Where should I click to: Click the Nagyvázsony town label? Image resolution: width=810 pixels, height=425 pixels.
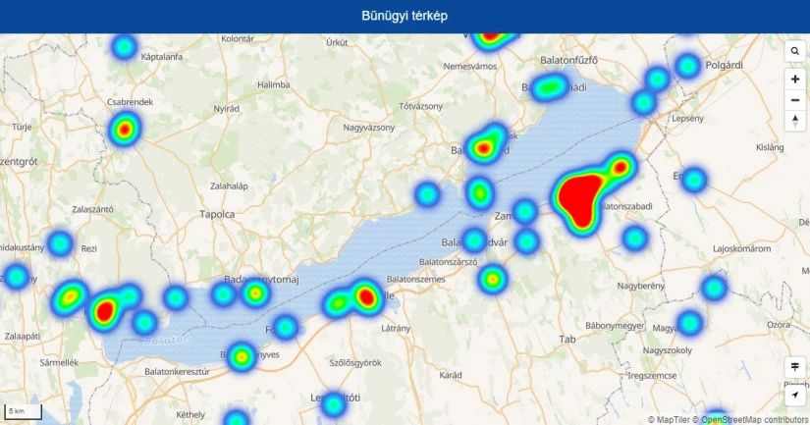(x=368, y=128)
